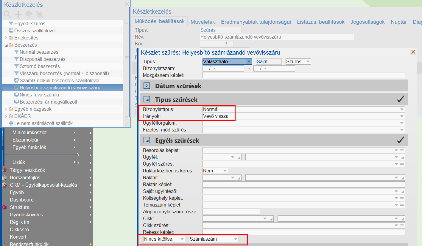Open Le nem számlázott szállítók printer item
422x246 pixels.
(x=43, y=123)
